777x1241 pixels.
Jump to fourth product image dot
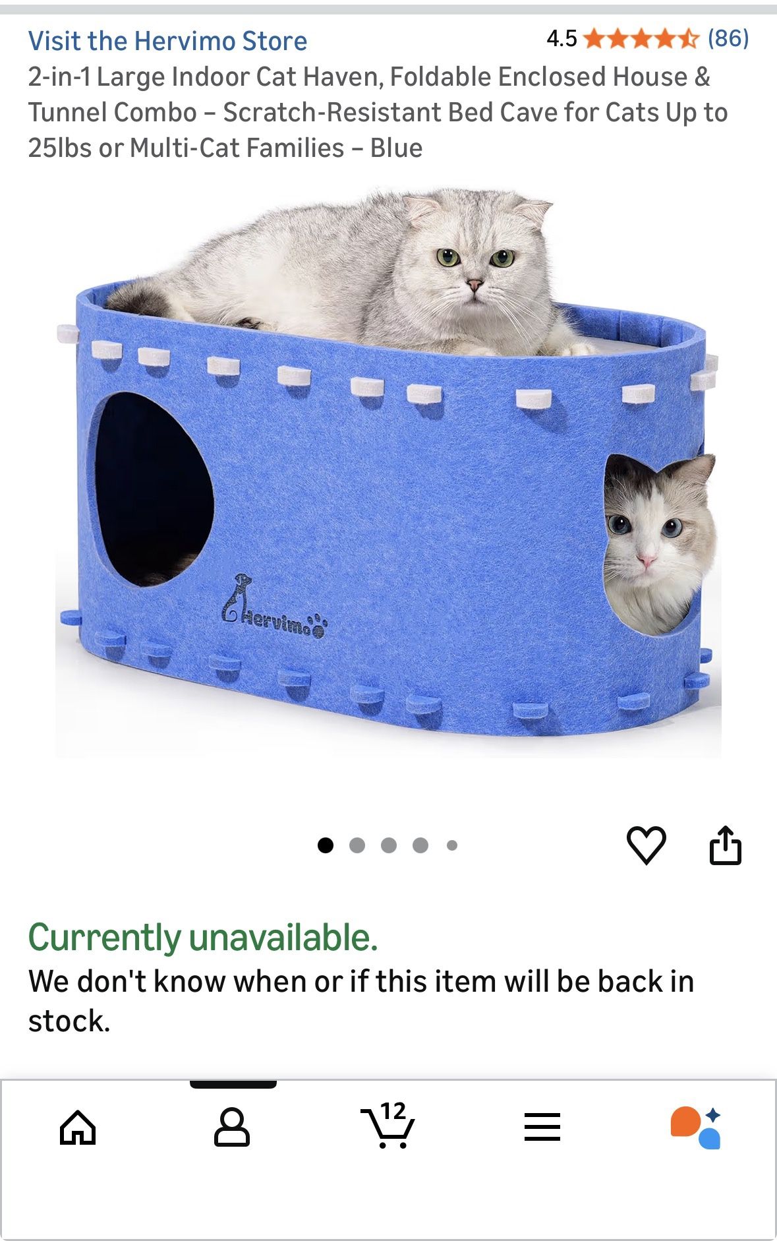[420, 845]
